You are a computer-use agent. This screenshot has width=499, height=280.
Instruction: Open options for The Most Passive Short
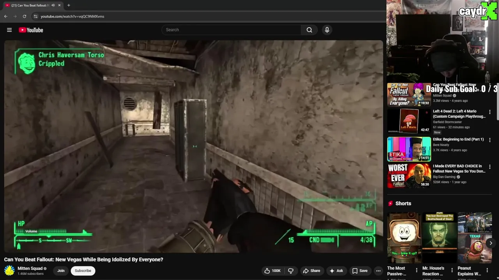coord(416,270)
